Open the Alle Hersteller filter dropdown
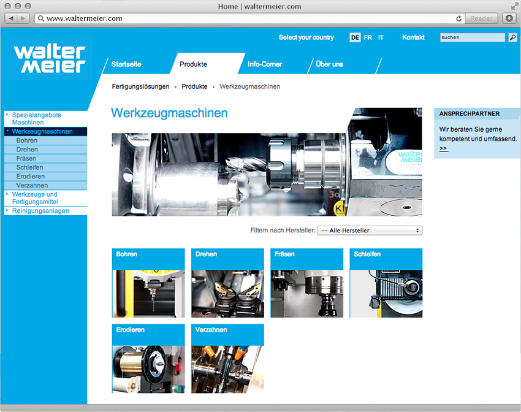Screen dimensions: 521x412 coord(370,231)
